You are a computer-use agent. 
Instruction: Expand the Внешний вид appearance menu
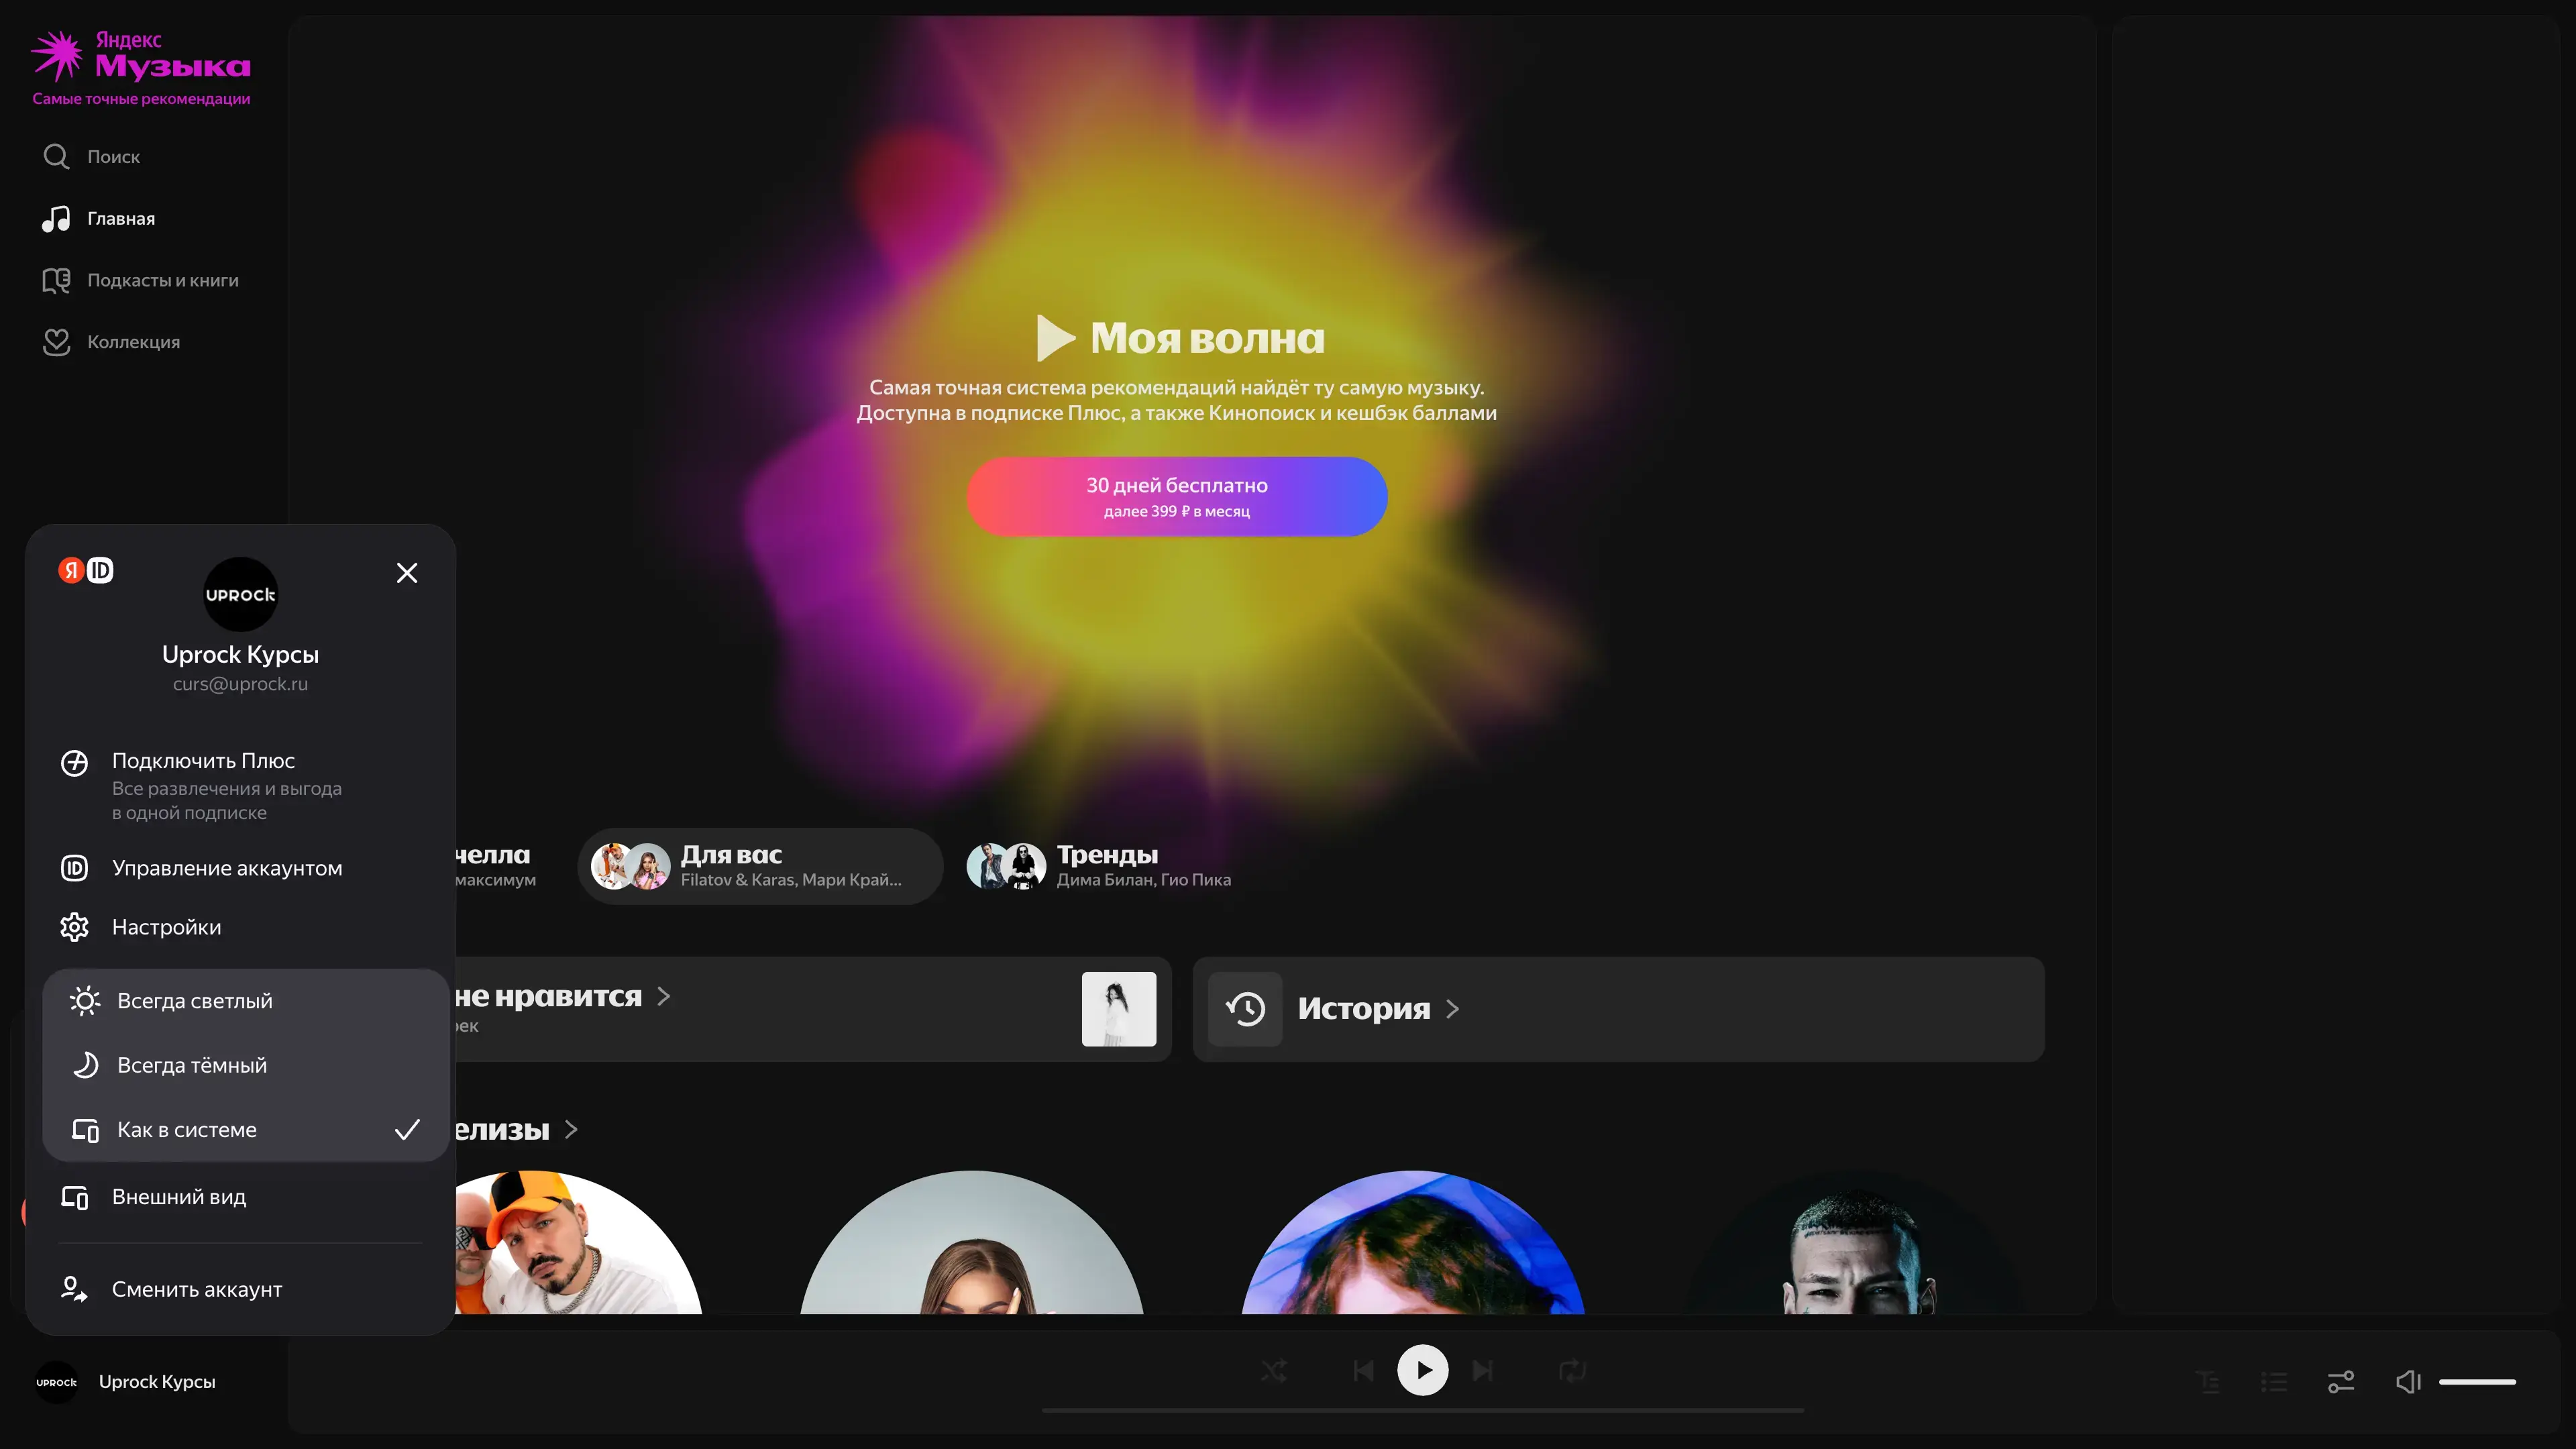point(179,1197)
